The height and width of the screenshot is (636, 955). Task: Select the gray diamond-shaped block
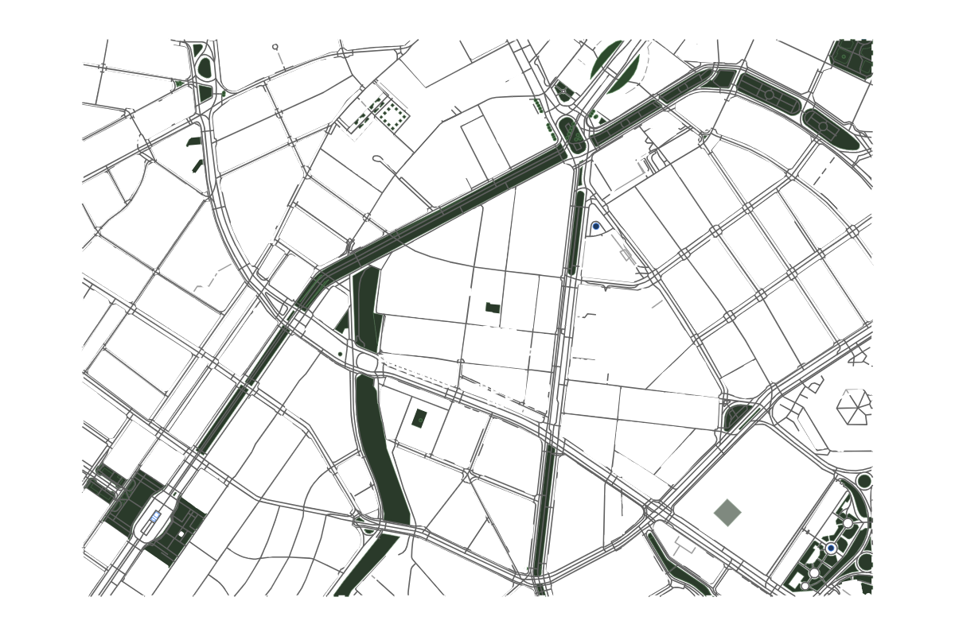point(727,513)
